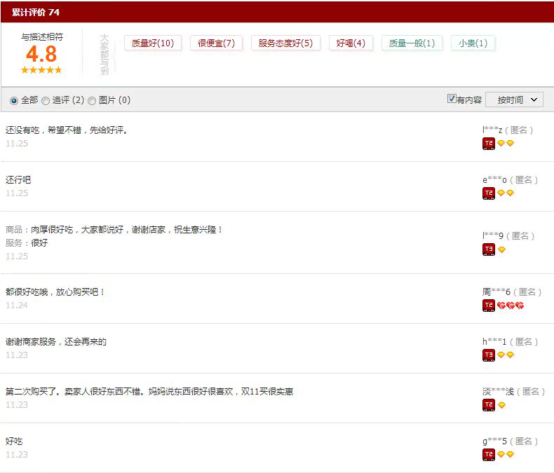Select the 追评 (2) radio button
Image resolution: width=554 pixels, height=473 pixels.
(46, 101)
